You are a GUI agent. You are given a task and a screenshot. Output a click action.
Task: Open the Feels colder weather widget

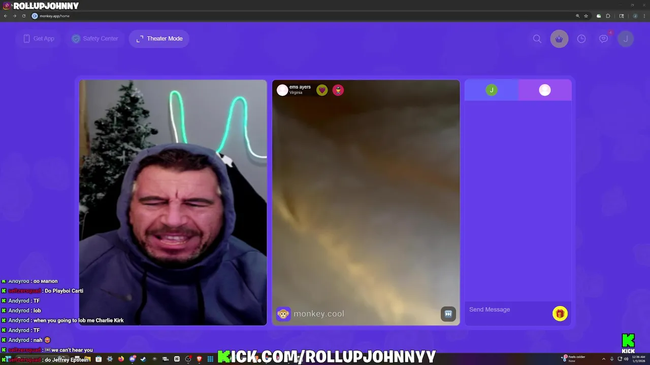point(574,359)
